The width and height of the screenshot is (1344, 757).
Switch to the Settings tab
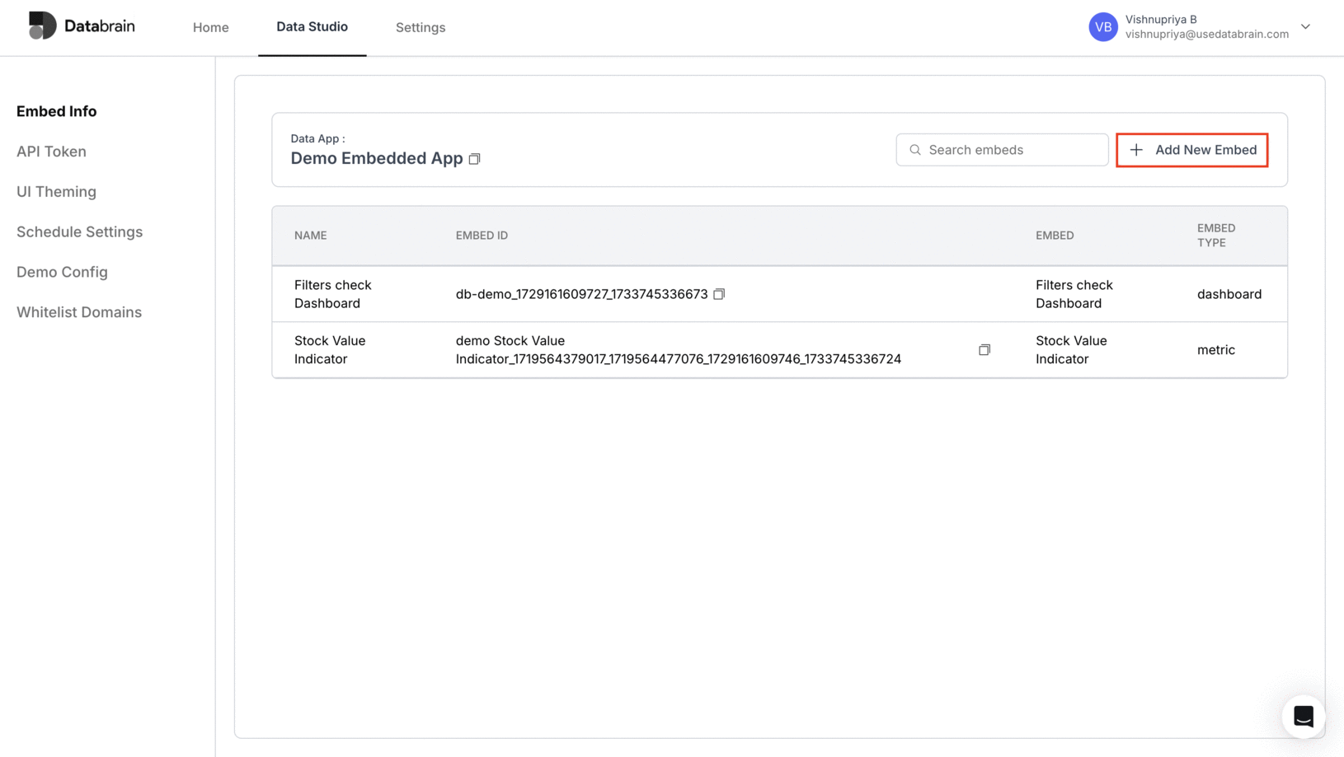(x=421, y=27)
